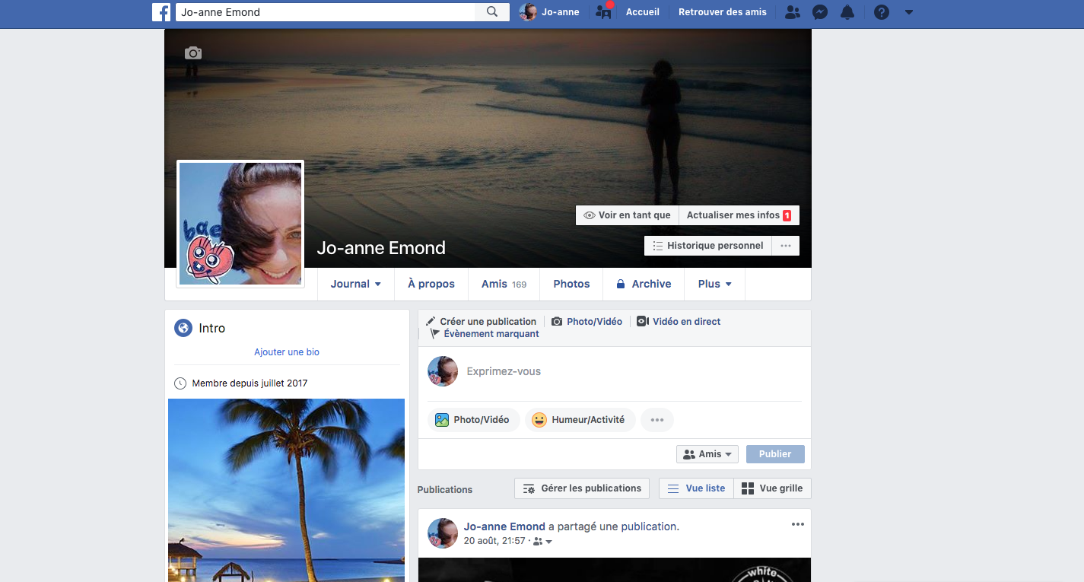
Task: Switch to the À propos tab
Action: 431,284
